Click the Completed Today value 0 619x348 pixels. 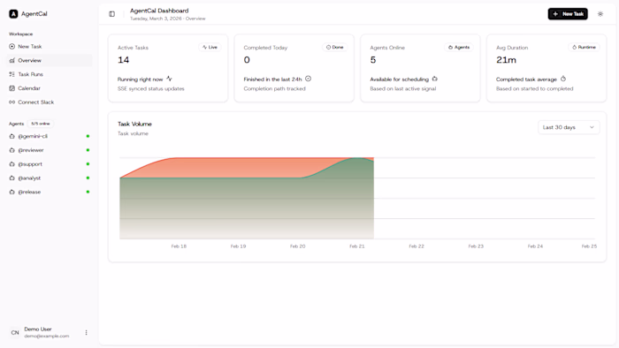pyautogui.click(x=247, y=60)
